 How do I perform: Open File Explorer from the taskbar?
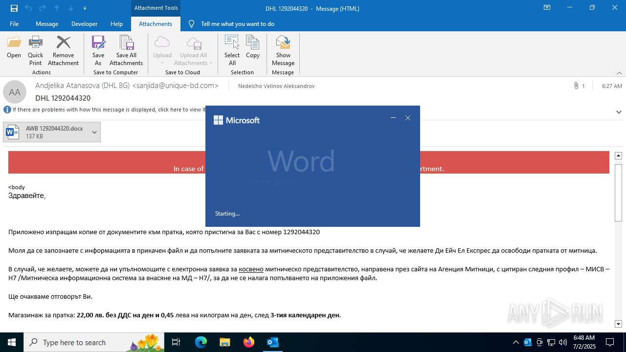[225, 342]
